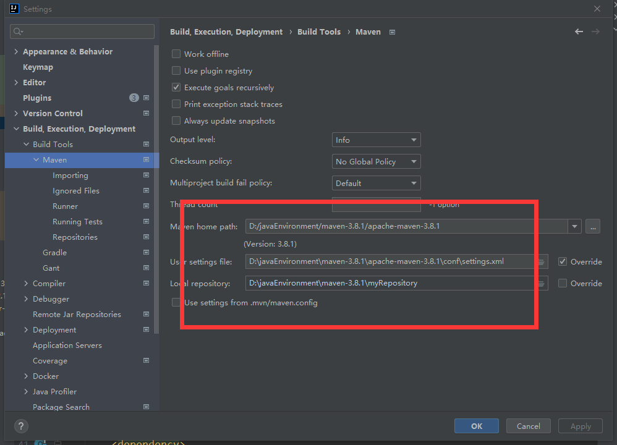The width and height of the screenshot is (617, 445).
Task: Open help with the question mark icon
Action: pos(21,426)
